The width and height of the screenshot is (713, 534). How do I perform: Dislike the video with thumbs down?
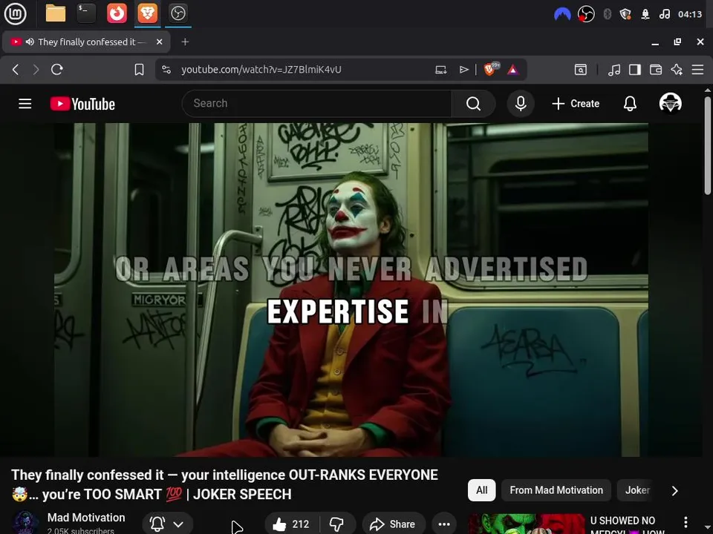337,524
